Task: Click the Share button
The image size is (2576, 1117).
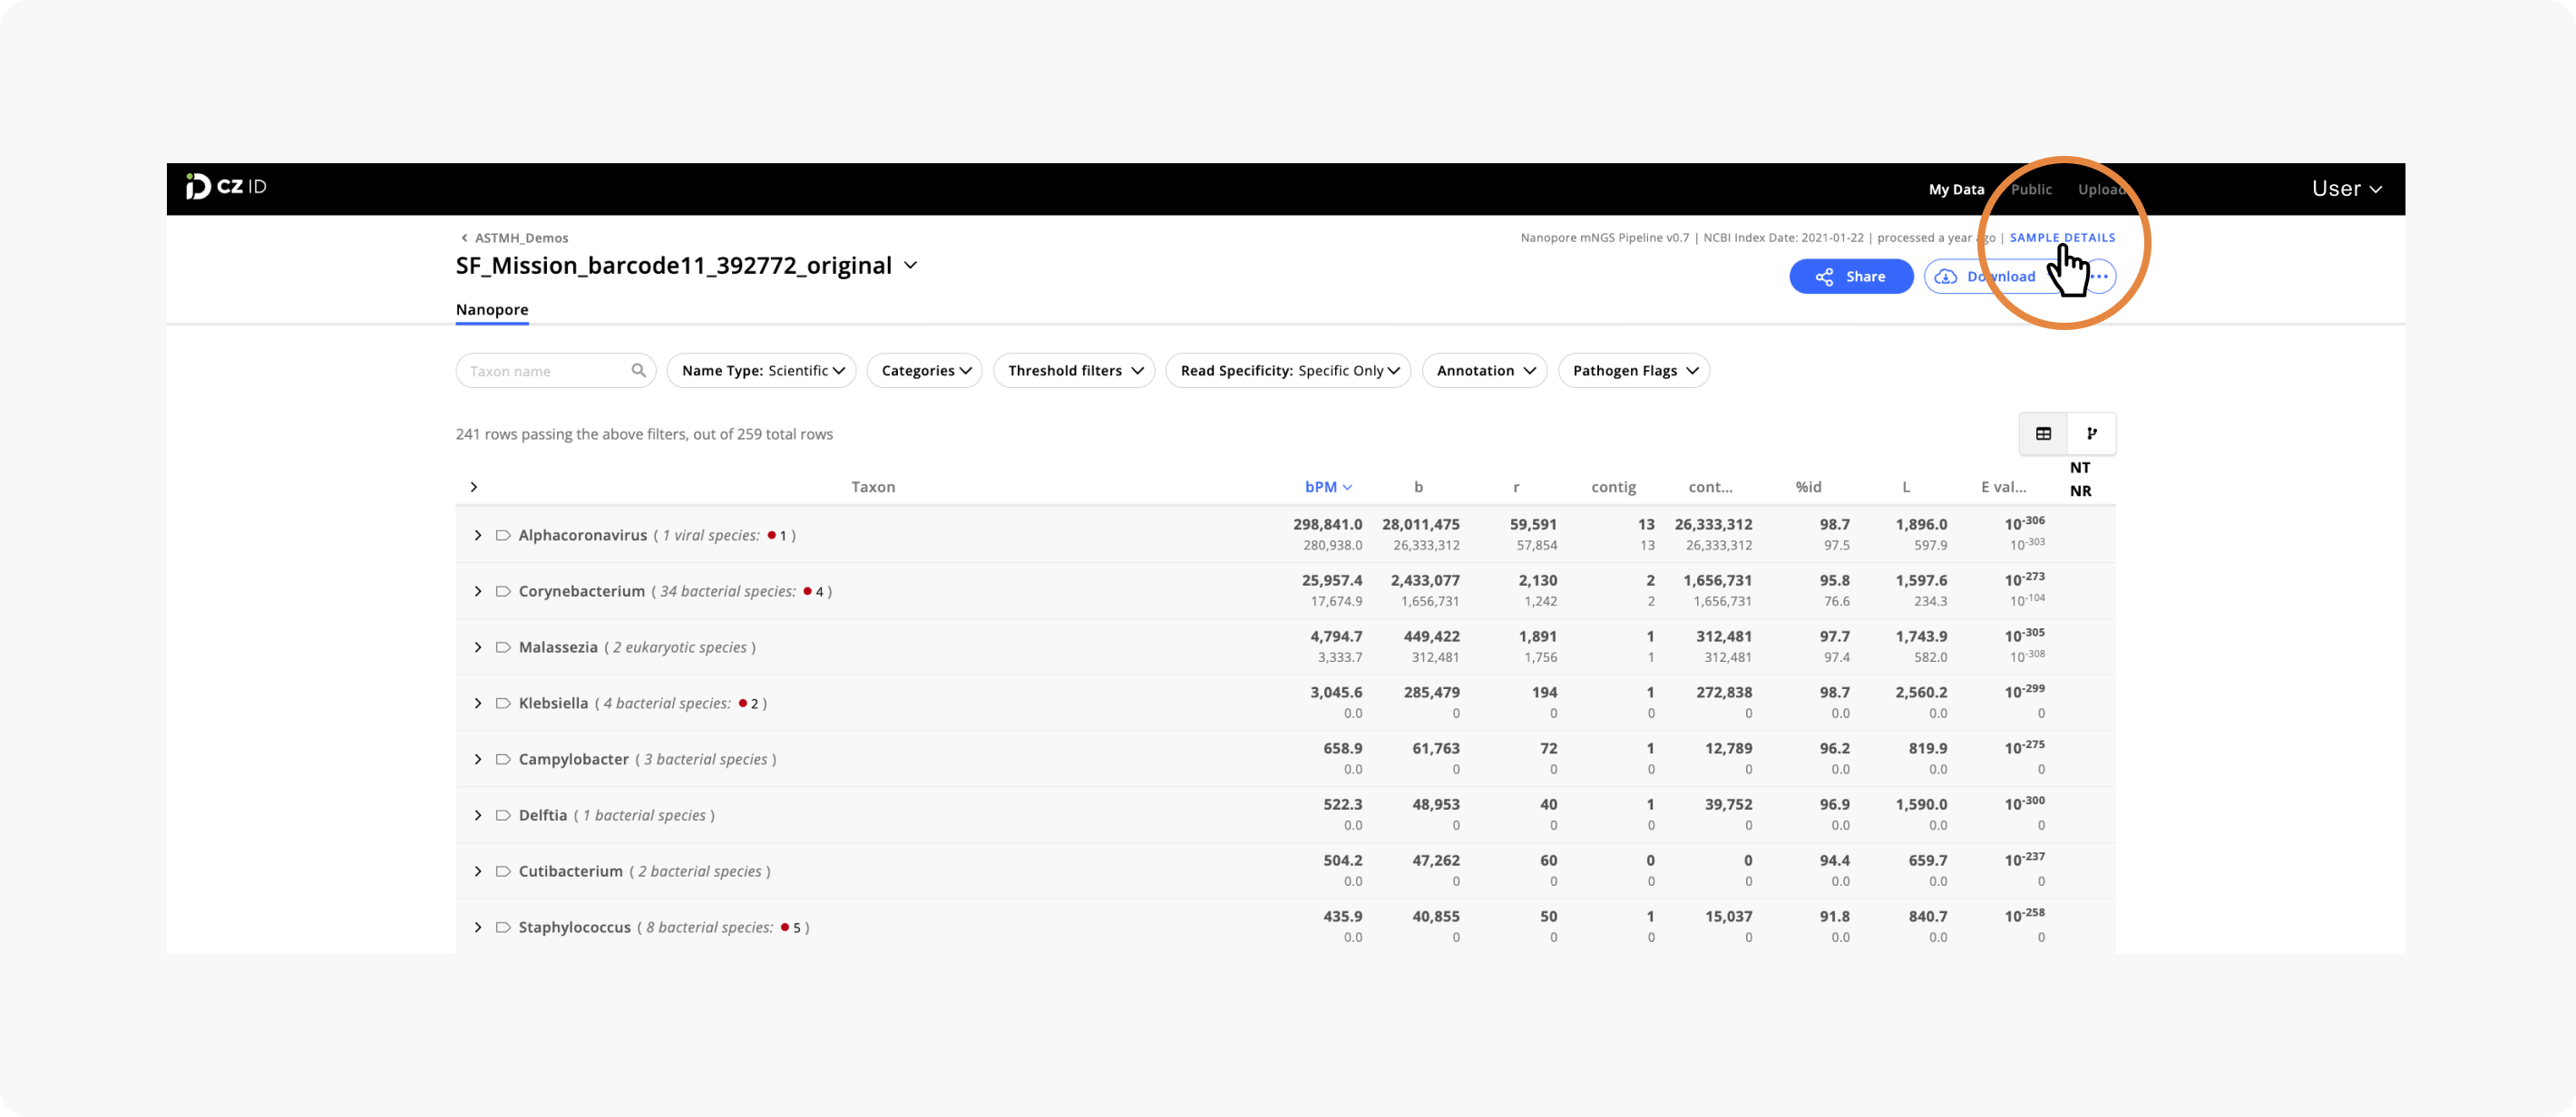Action: pyautogui.click(x=1851, y=276)
